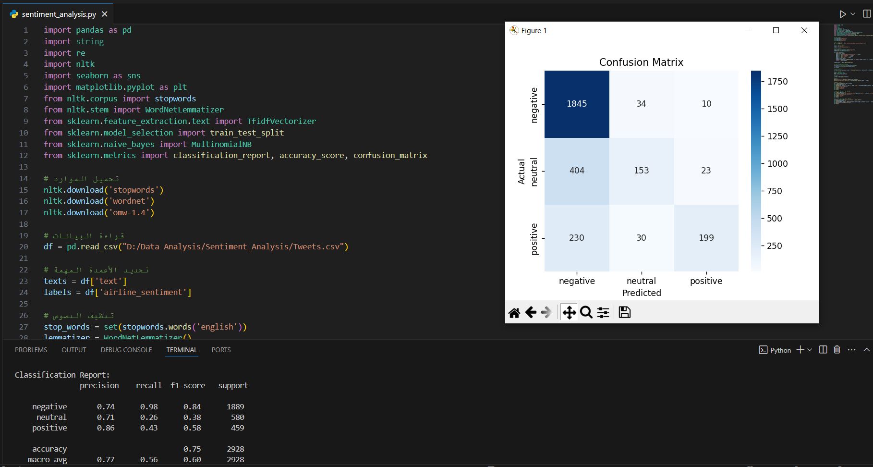
Task: Save the figure with the floppy disk icon
Action: pos(624,313)
